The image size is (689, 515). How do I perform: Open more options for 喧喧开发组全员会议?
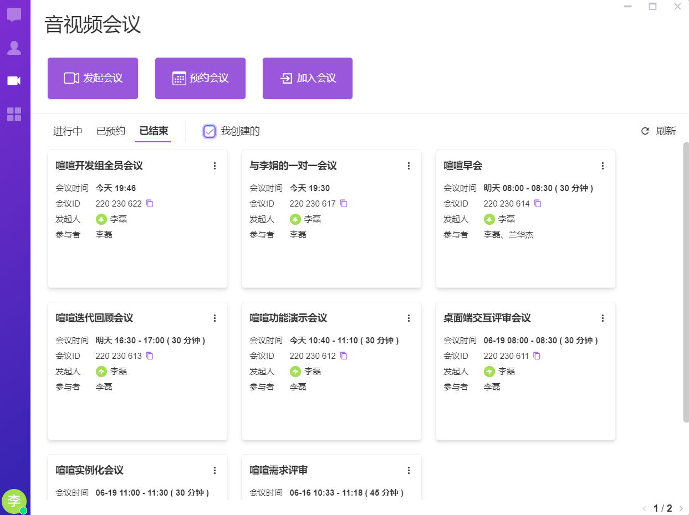click(215, 166)
